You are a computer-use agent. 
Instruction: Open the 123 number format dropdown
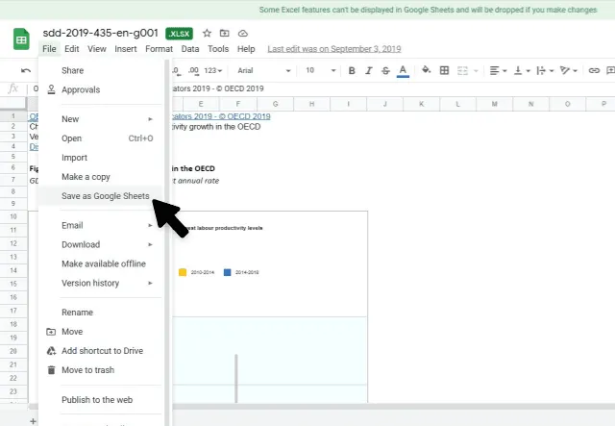[213, 70]
